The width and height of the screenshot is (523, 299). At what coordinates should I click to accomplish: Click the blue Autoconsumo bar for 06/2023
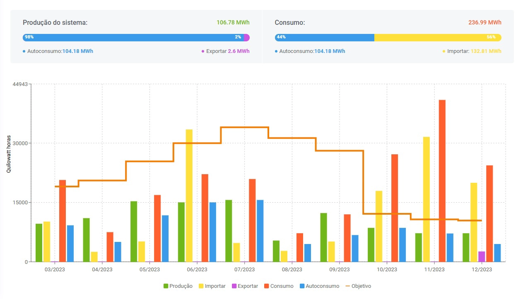[x=213, y=232]
